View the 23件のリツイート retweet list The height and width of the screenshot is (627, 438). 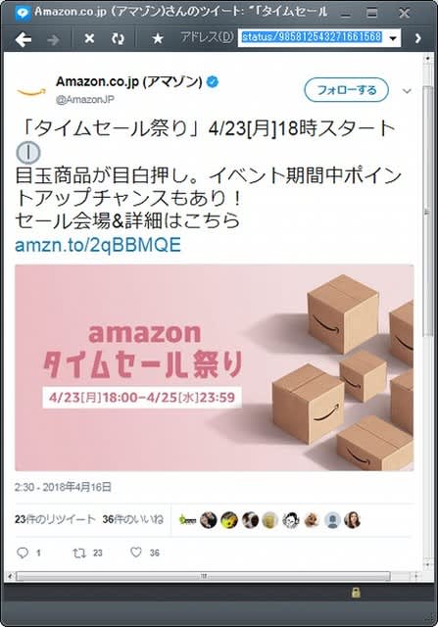tap(55, 519)
